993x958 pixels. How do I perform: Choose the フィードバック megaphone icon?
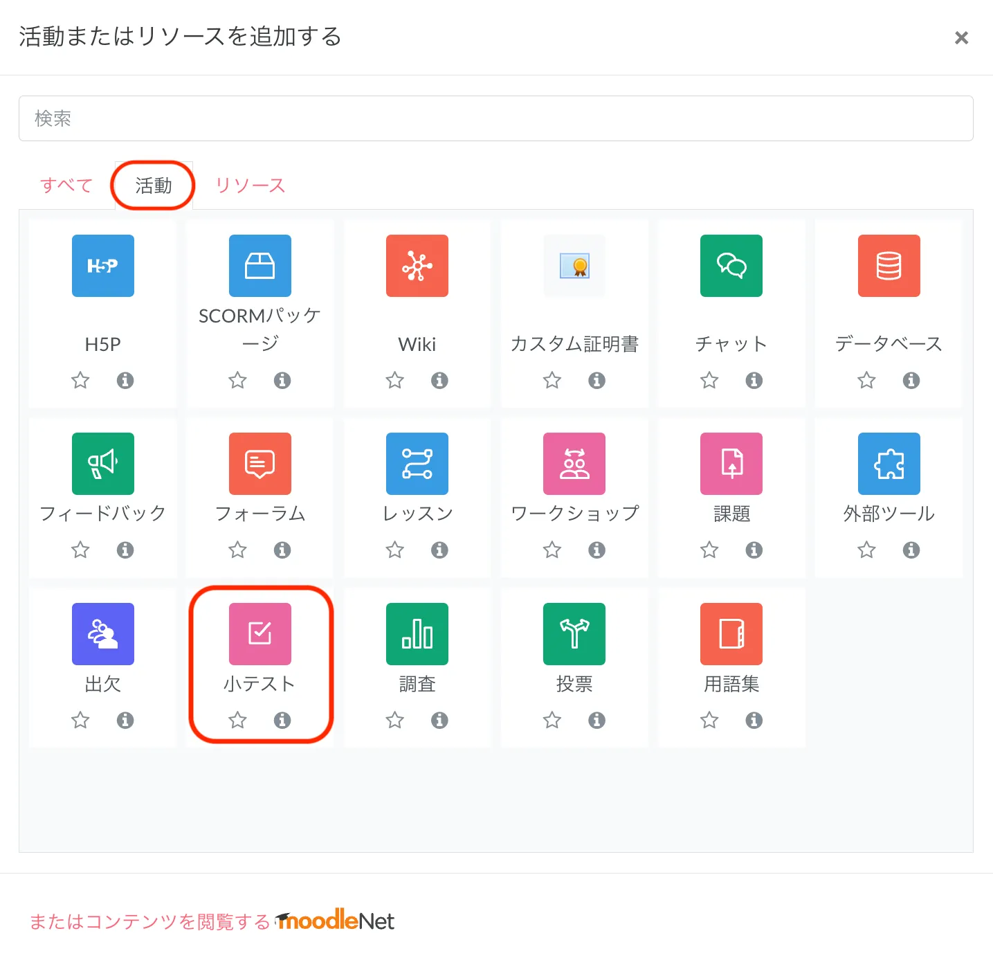tap(102, 464)
